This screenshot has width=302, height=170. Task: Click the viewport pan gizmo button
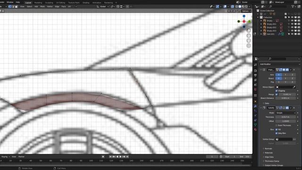pyautogui.click(x=249, y=35)
